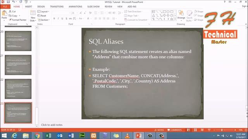Click the New Slide icon
The image size is (248, 139).
coord(33,13)
